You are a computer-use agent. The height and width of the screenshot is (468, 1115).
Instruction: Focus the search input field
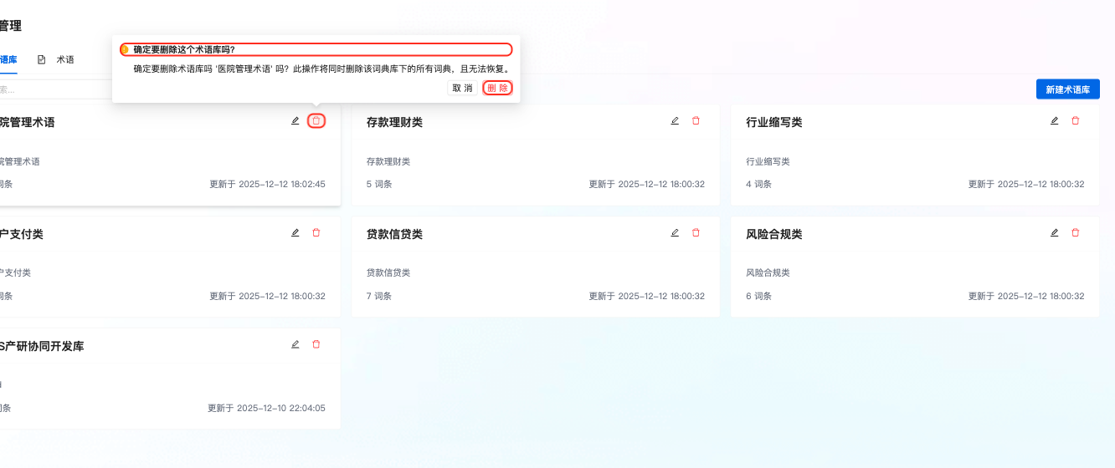pyautogui.click(x=50, y=89)
